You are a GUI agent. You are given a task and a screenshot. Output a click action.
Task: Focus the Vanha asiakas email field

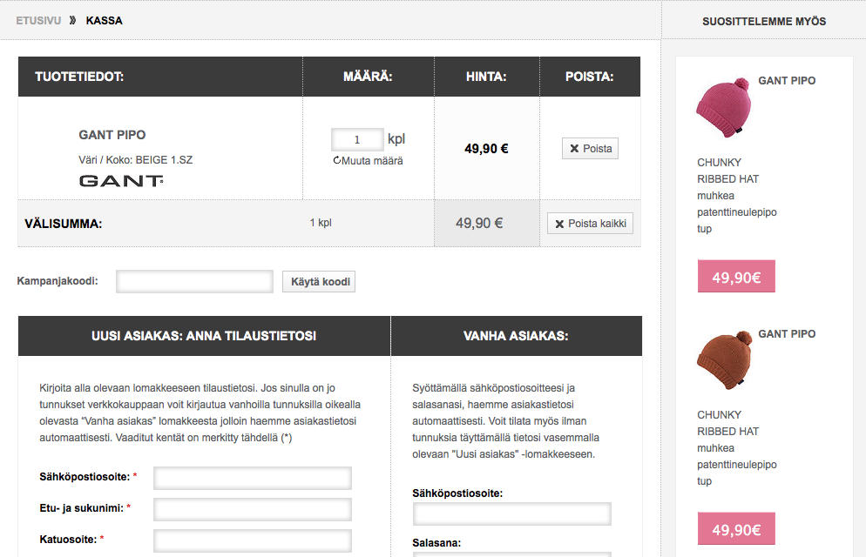tap(512, 514)
